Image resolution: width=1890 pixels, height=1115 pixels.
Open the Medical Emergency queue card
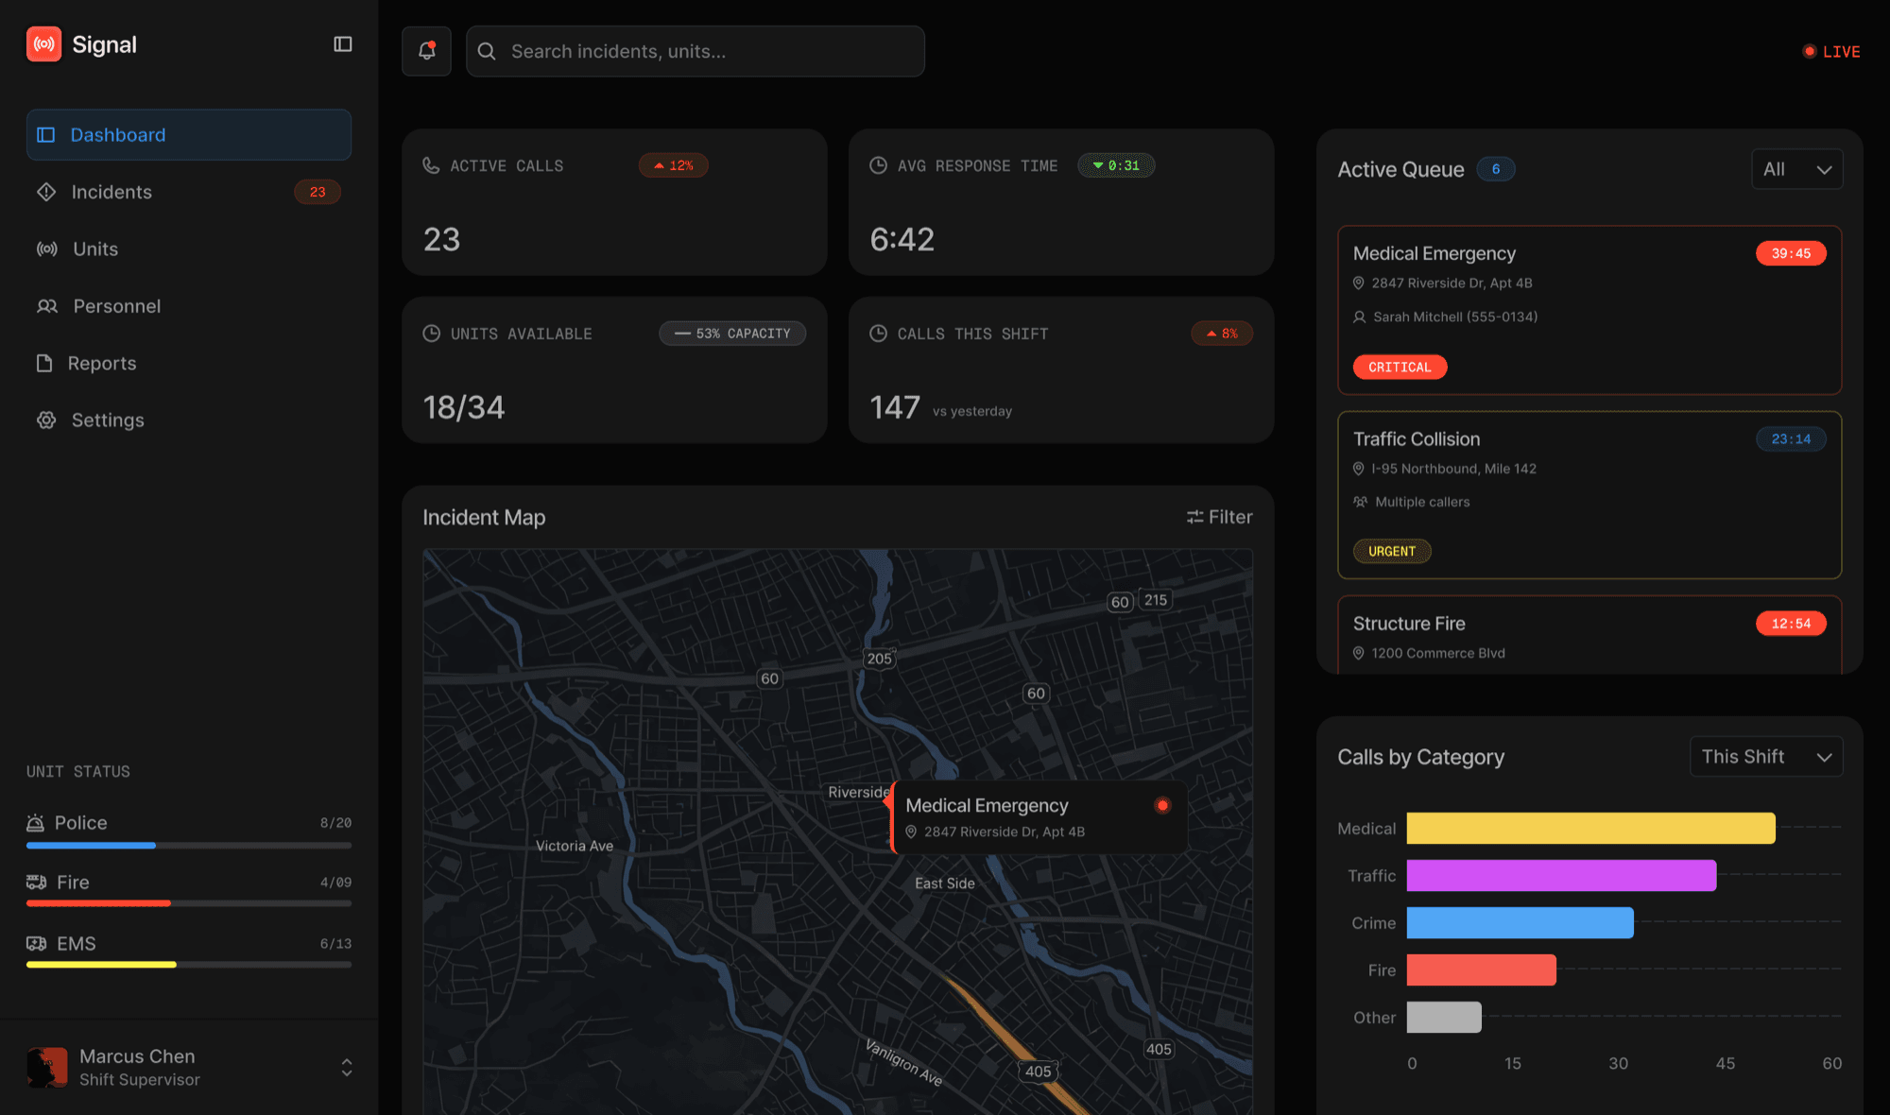pos(1589,310)
